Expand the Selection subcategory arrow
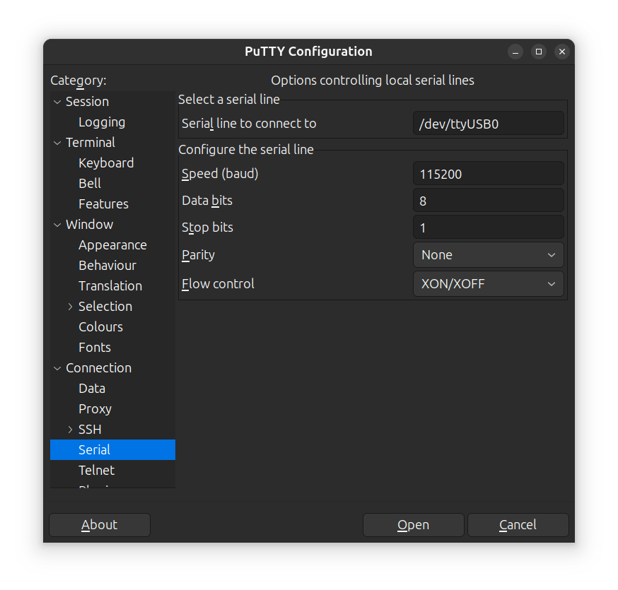 [70, 307]
